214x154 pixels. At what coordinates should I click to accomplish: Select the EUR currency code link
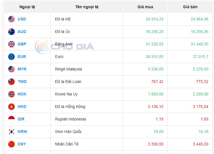coord(22,57)
